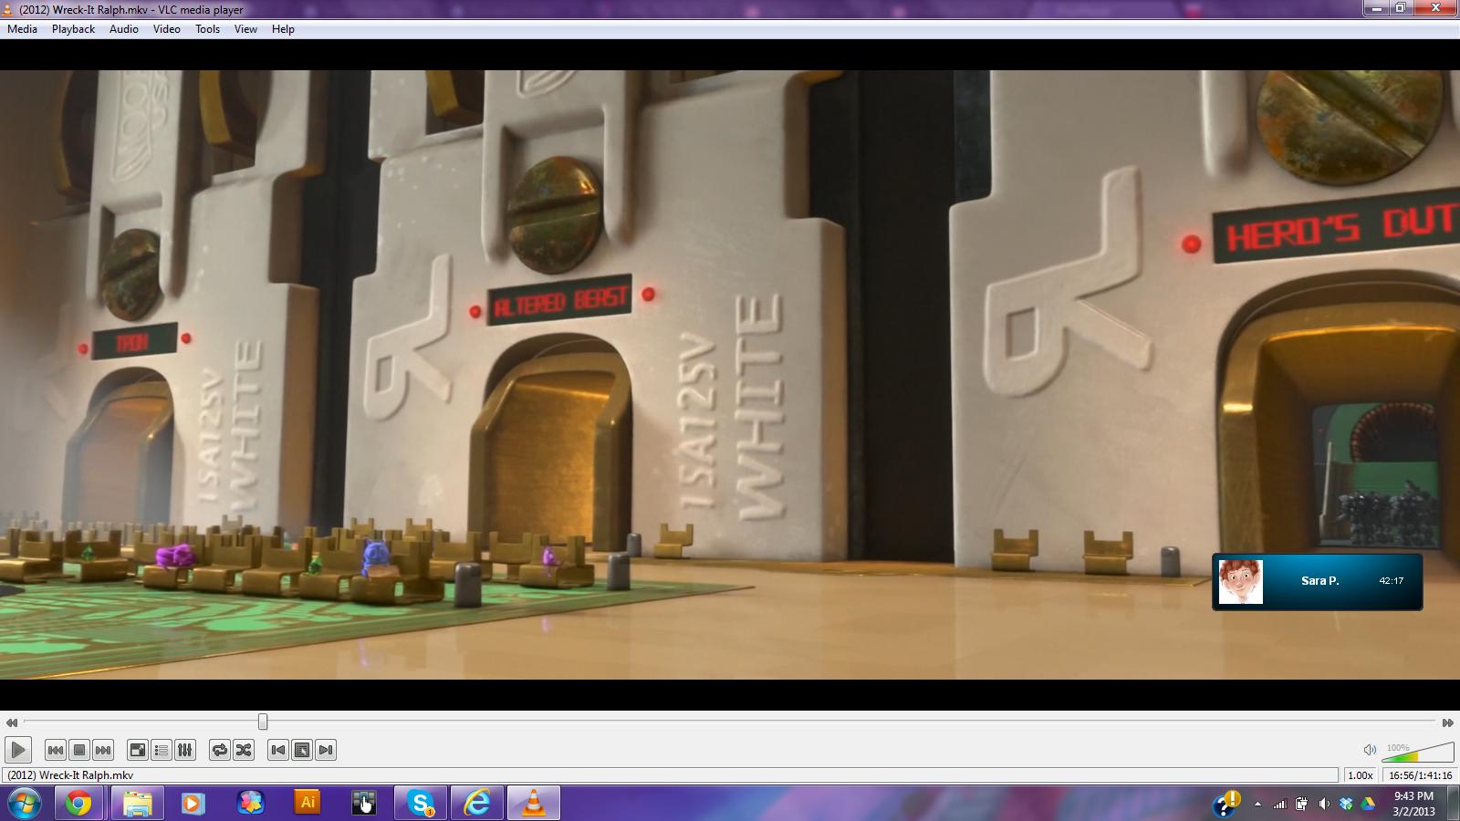Toggle loop repeat mode
The width and height of the screenshot is (1460, 821).
click(x=219, y=750)
